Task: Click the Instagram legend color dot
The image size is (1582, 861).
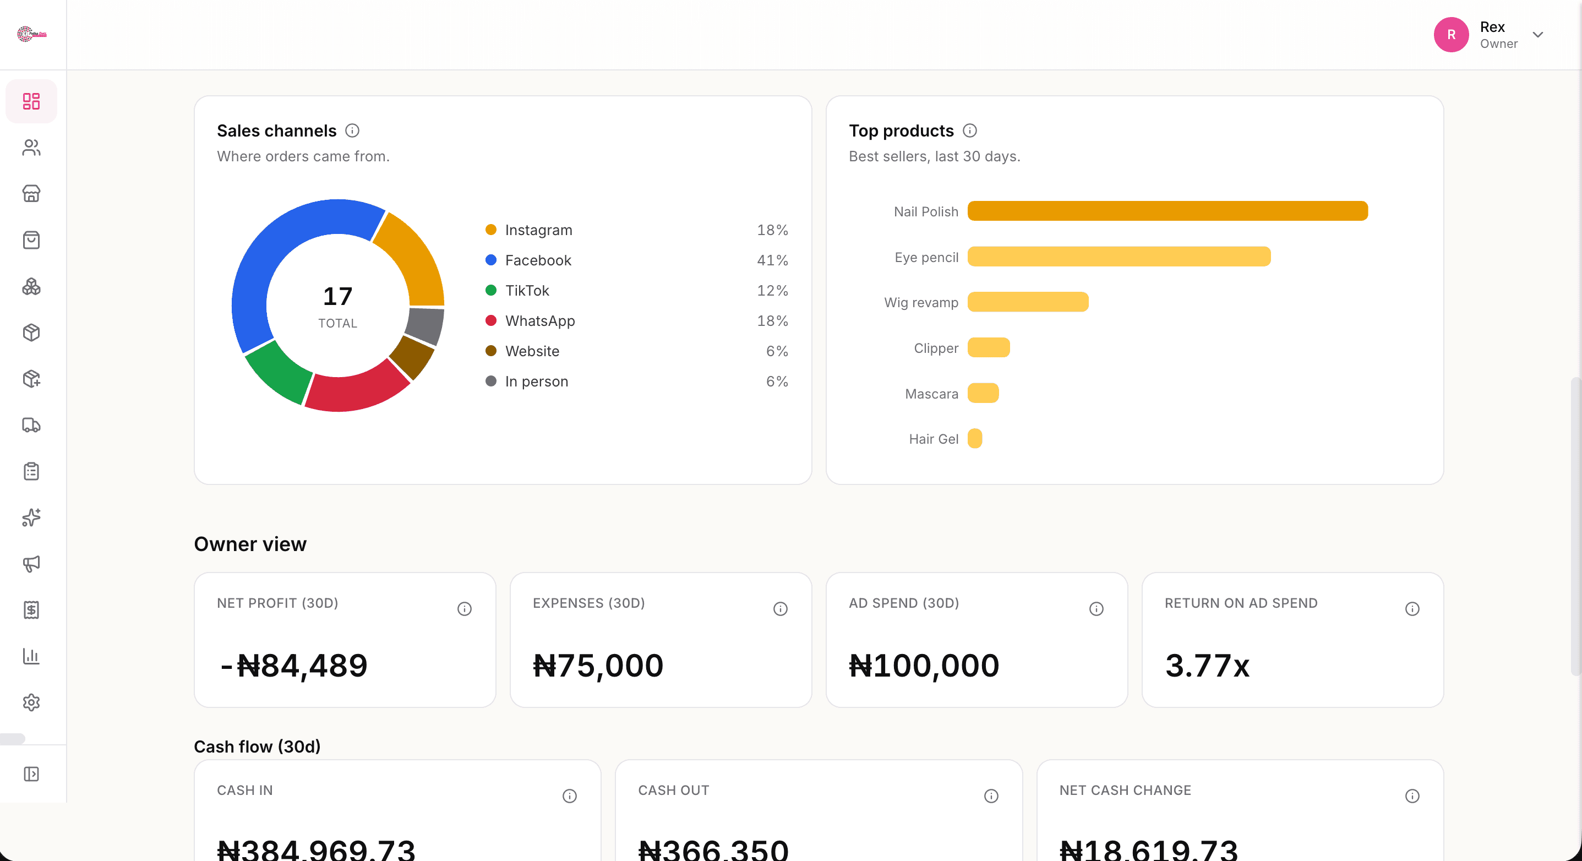Action: click(x=490, y=230)
